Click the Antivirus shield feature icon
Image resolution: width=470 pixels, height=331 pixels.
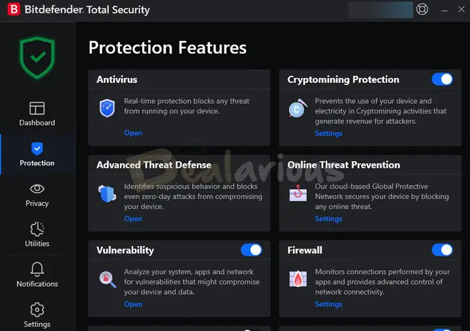[107, 108]
